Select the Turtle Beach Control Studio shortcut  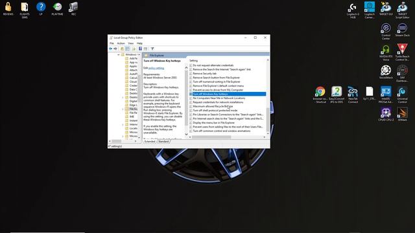402,52
